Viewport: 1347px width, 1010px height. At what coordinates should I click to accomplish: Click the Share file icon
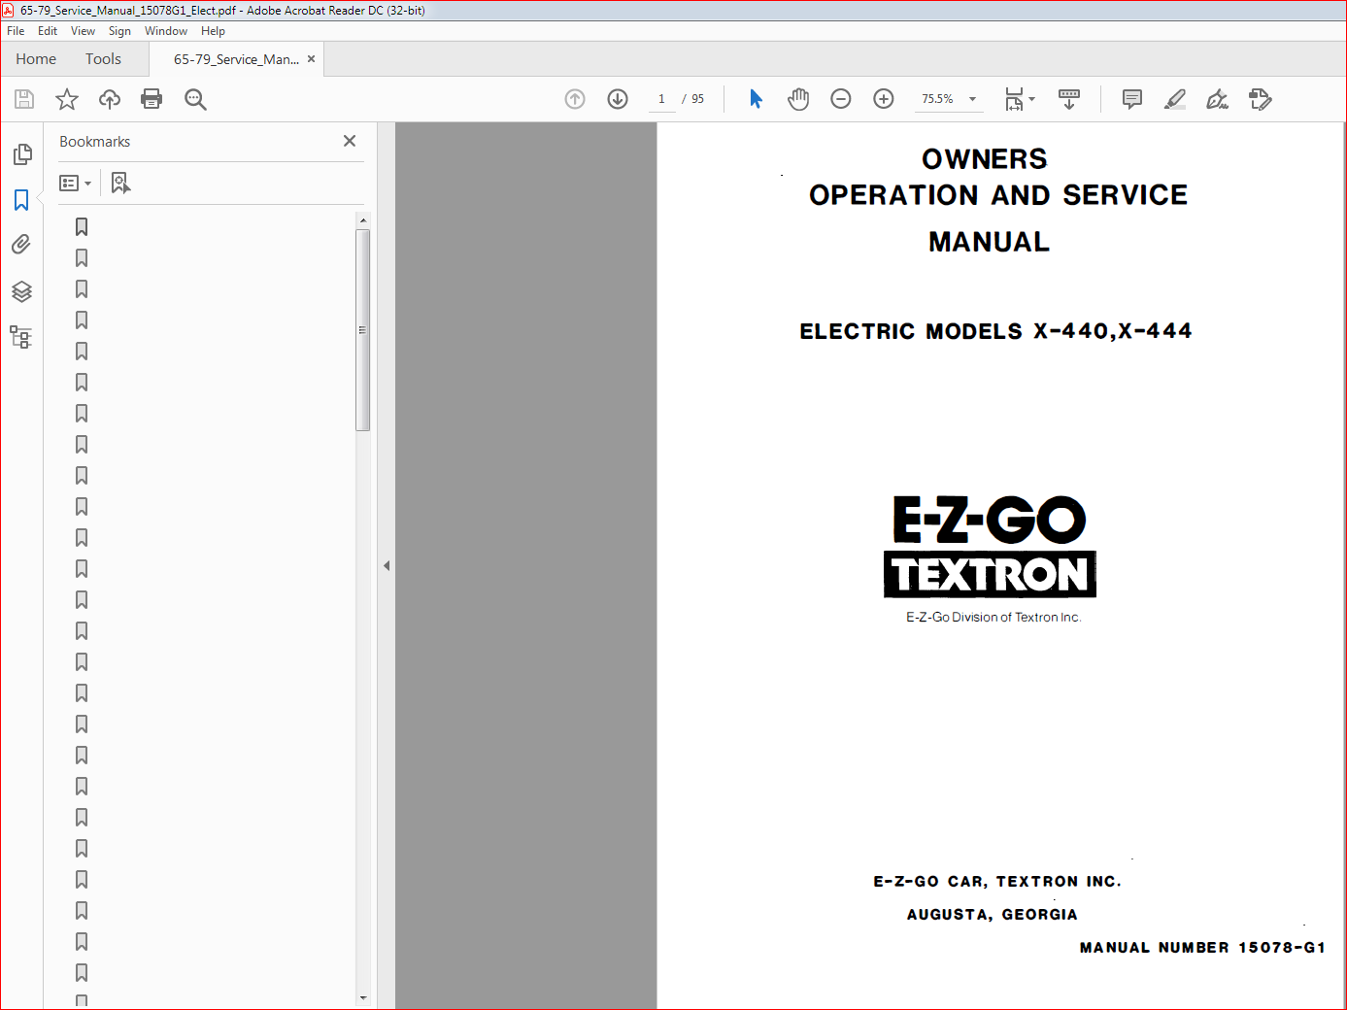1261,99
